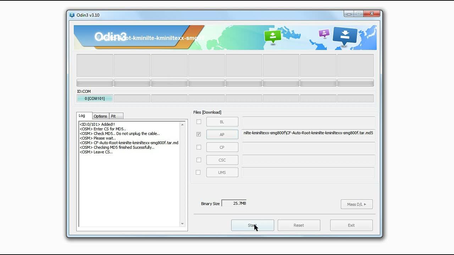Switch to the Log tab
Viewport: 454px width, 255px height.
pos(84,116)
